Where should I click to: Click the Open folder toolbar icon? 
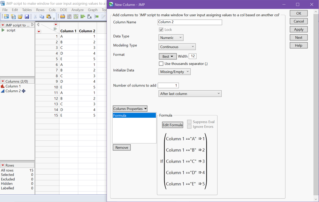click(x=20, y=17)
